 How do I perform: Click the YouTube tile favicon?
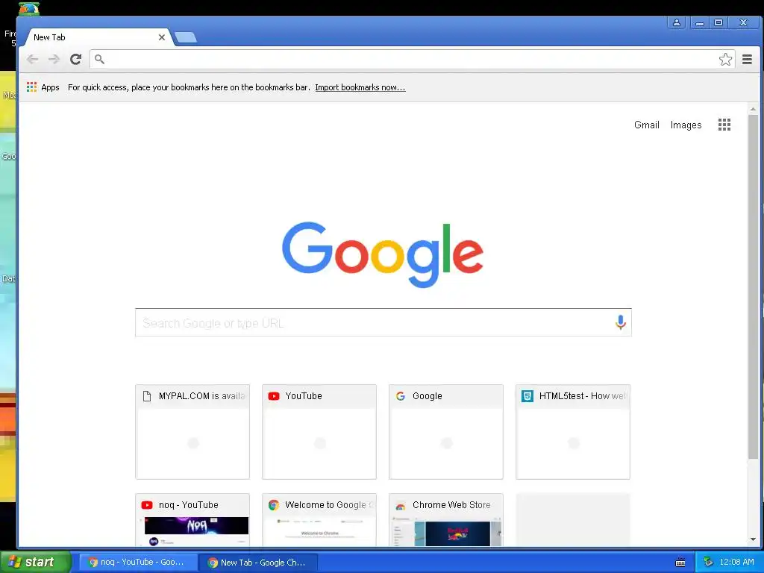[x=274, y=396]
